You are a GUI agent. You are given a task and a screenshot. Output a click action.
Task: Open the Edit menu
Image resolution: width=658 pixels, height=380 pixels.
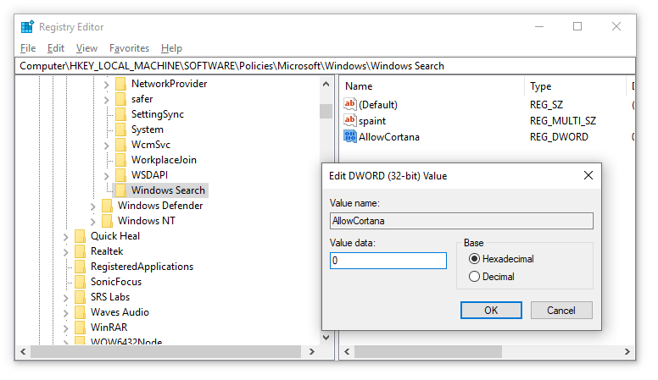56,48
